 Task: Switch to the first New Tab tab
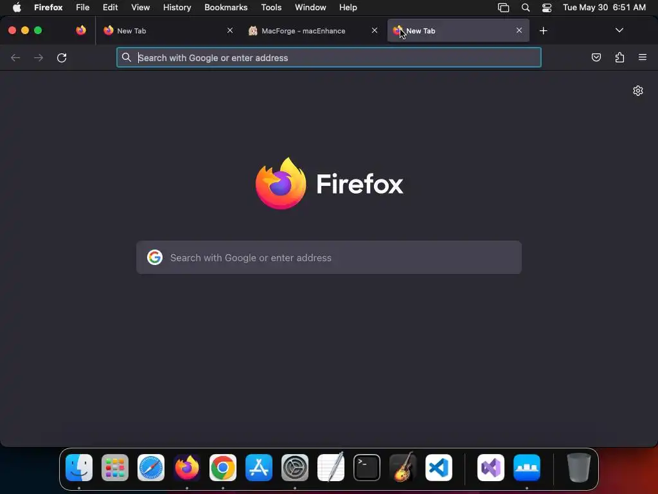pyautogui.click(x=168, y=31)
